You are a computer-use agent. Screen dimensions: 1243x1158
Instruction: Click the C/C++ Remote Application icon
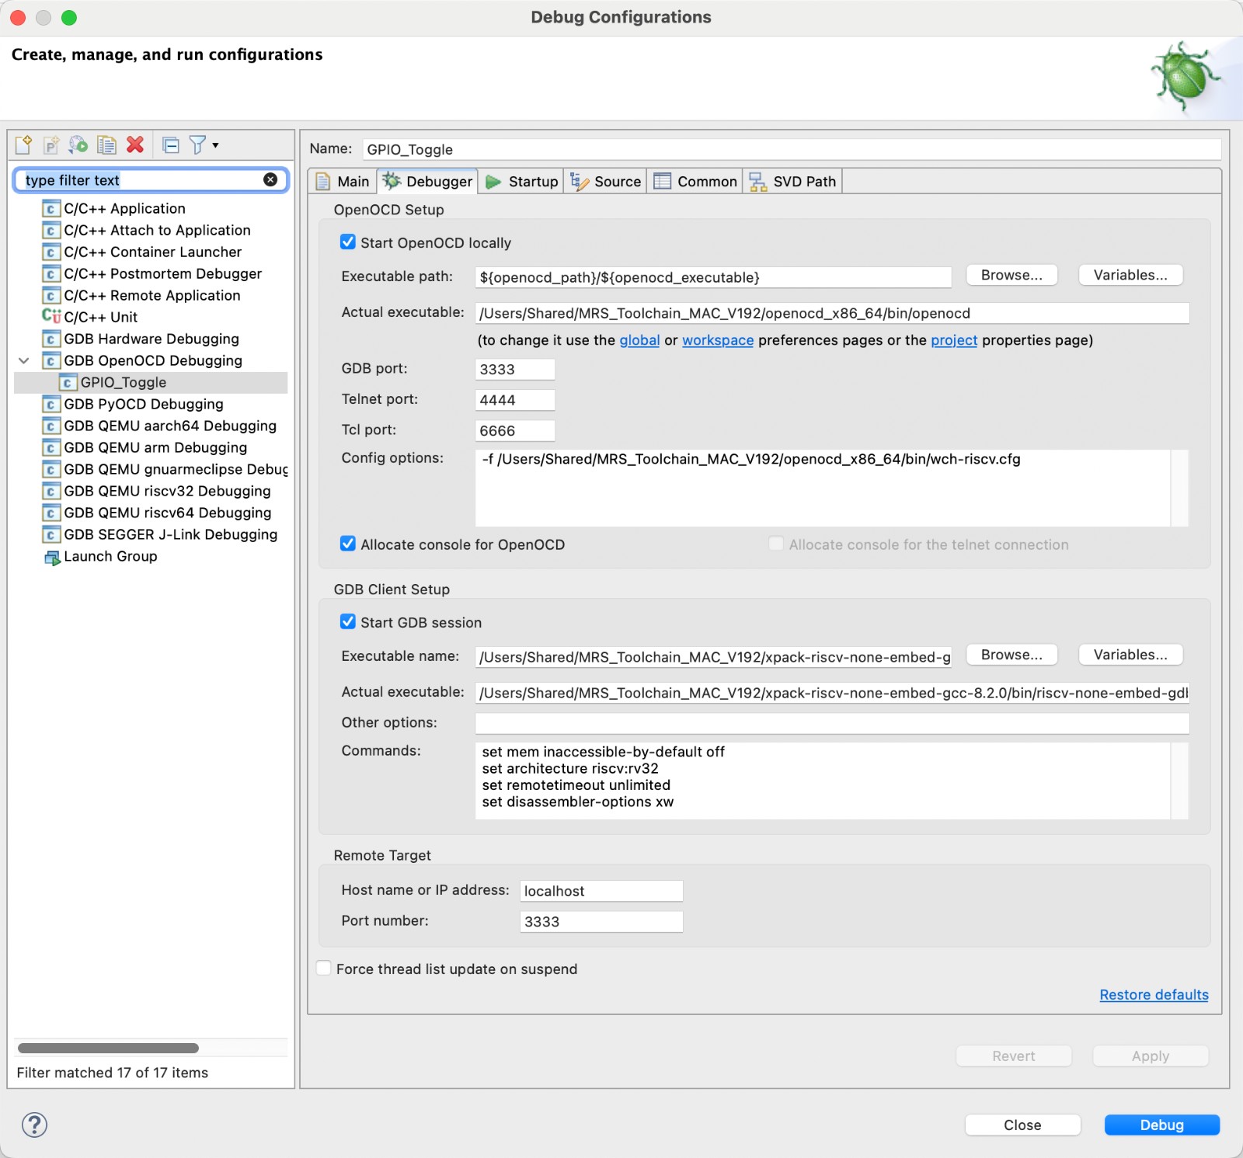click(51, 296)
